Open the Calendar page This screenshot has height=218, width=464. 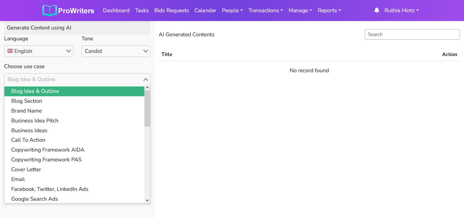(205, 11)
